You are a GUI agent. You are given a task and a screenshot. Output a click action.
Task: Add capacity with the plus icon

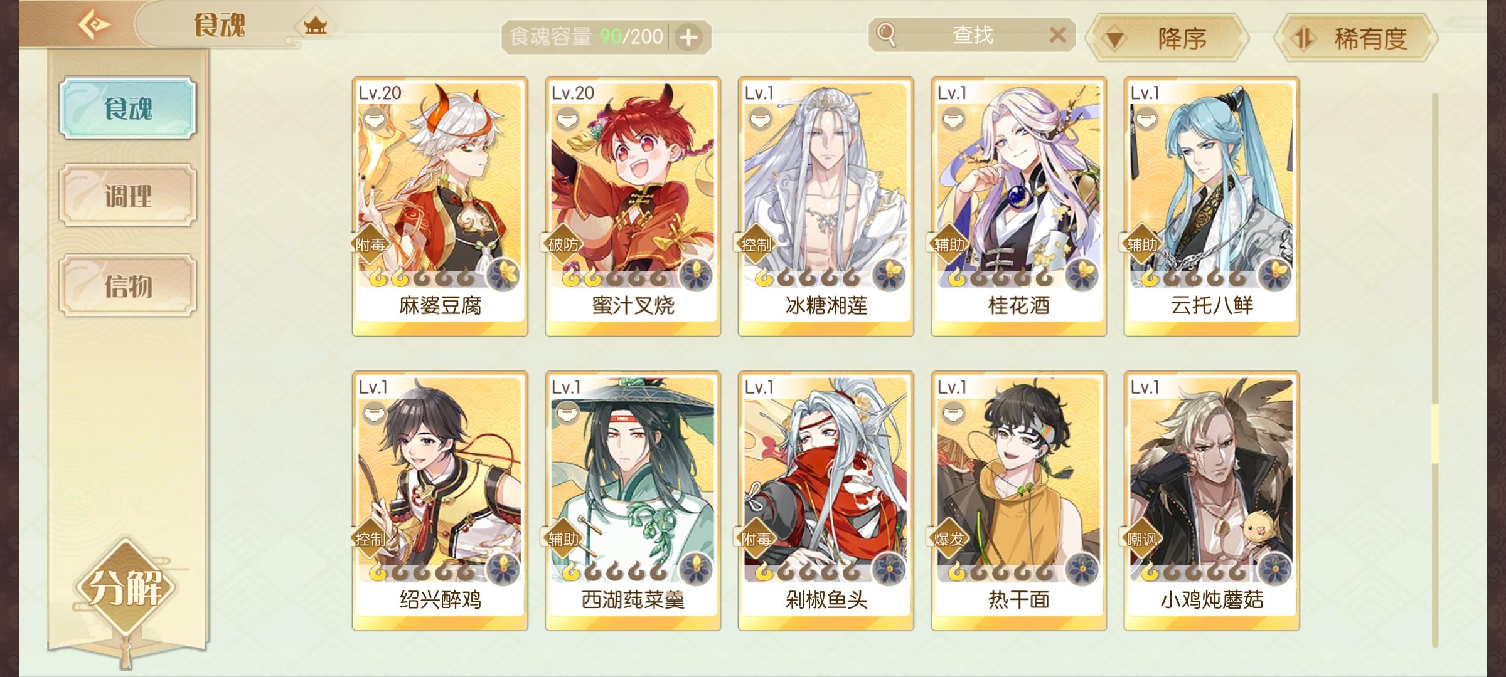[x=688, y=38]
